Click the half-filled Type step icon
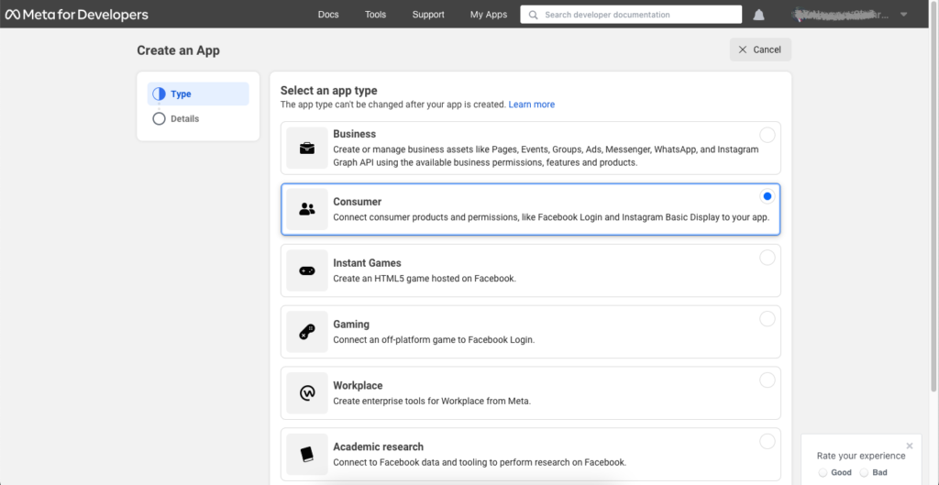Viewport: 939px width, 485px height. click(x=159, y=94)
